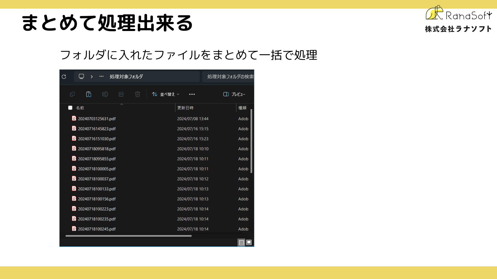This screenshot has width=497, height=279.
Task: Click the refresh icon in Explorer
Action: coord(64,77)
